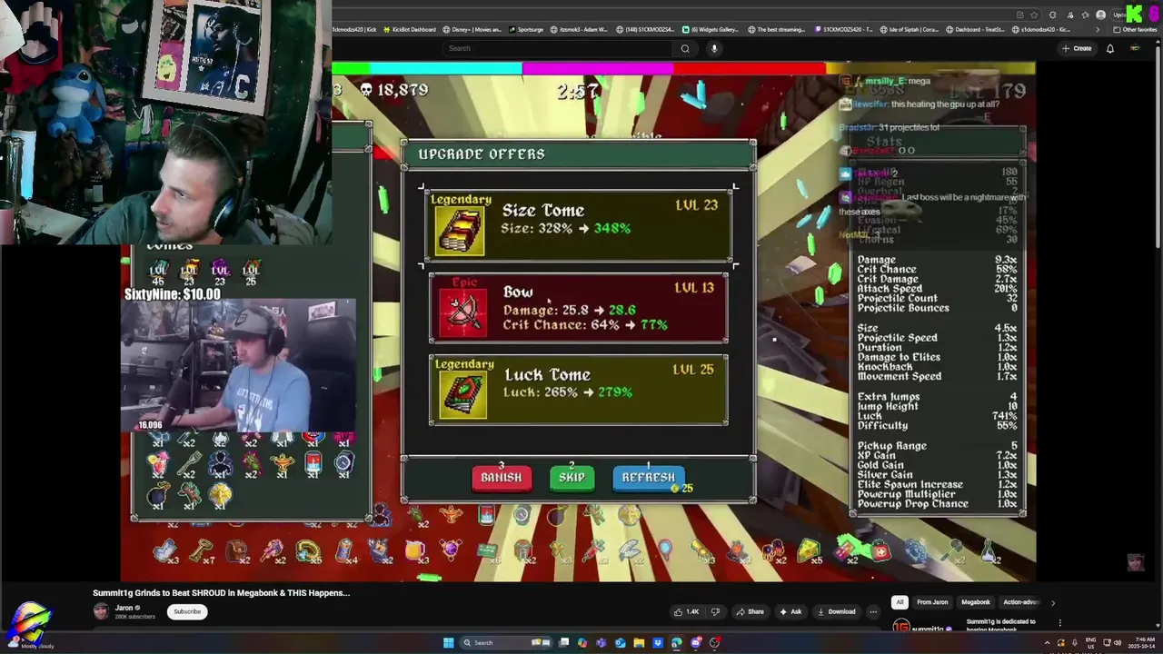Dislike the video with thumbs down
1163x654 pixels.
pyautogui.click(x=715, y=611)
